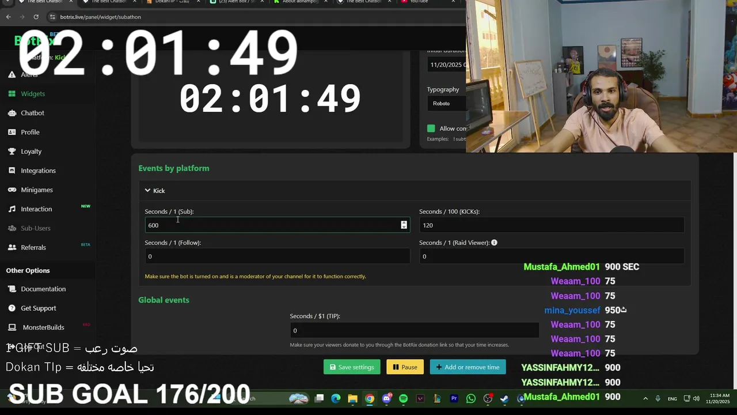
Task: Open the Chatbot sidebar section
Action: [32, 113]
